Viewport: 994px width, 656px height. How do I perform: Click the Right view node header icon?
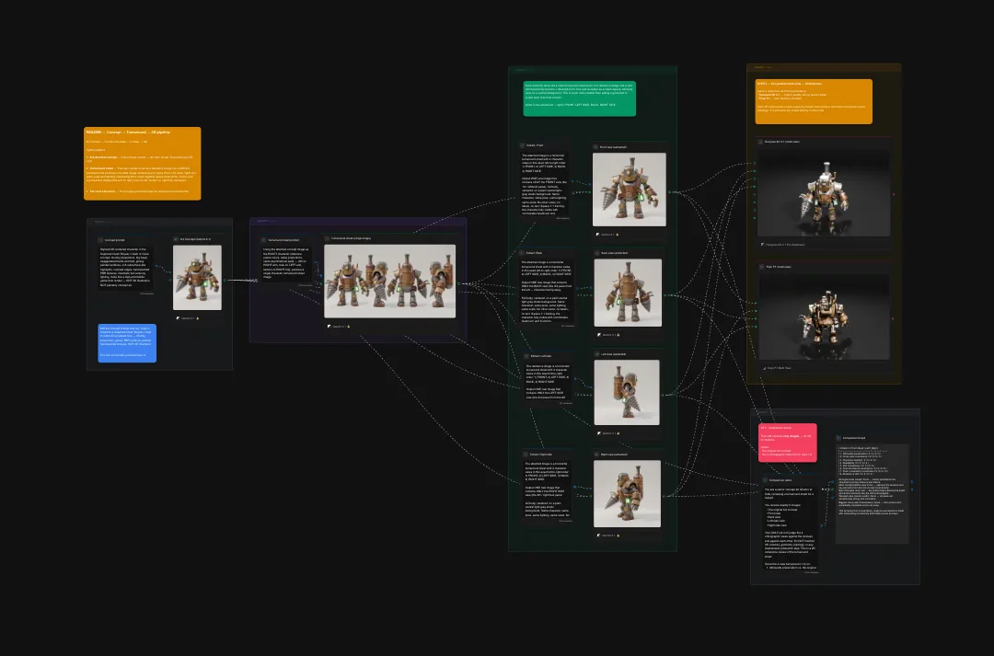(596, 455)
